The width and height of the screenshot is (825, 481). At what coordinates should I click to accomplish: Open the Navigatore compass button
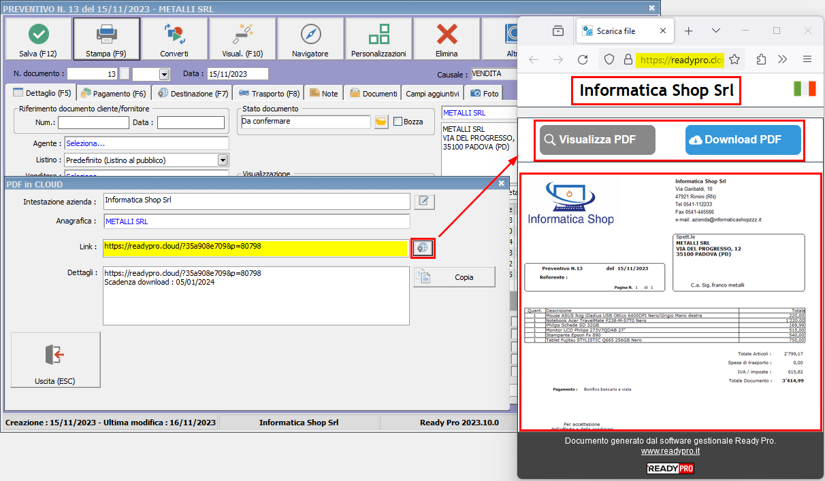[x=310, y=39]
